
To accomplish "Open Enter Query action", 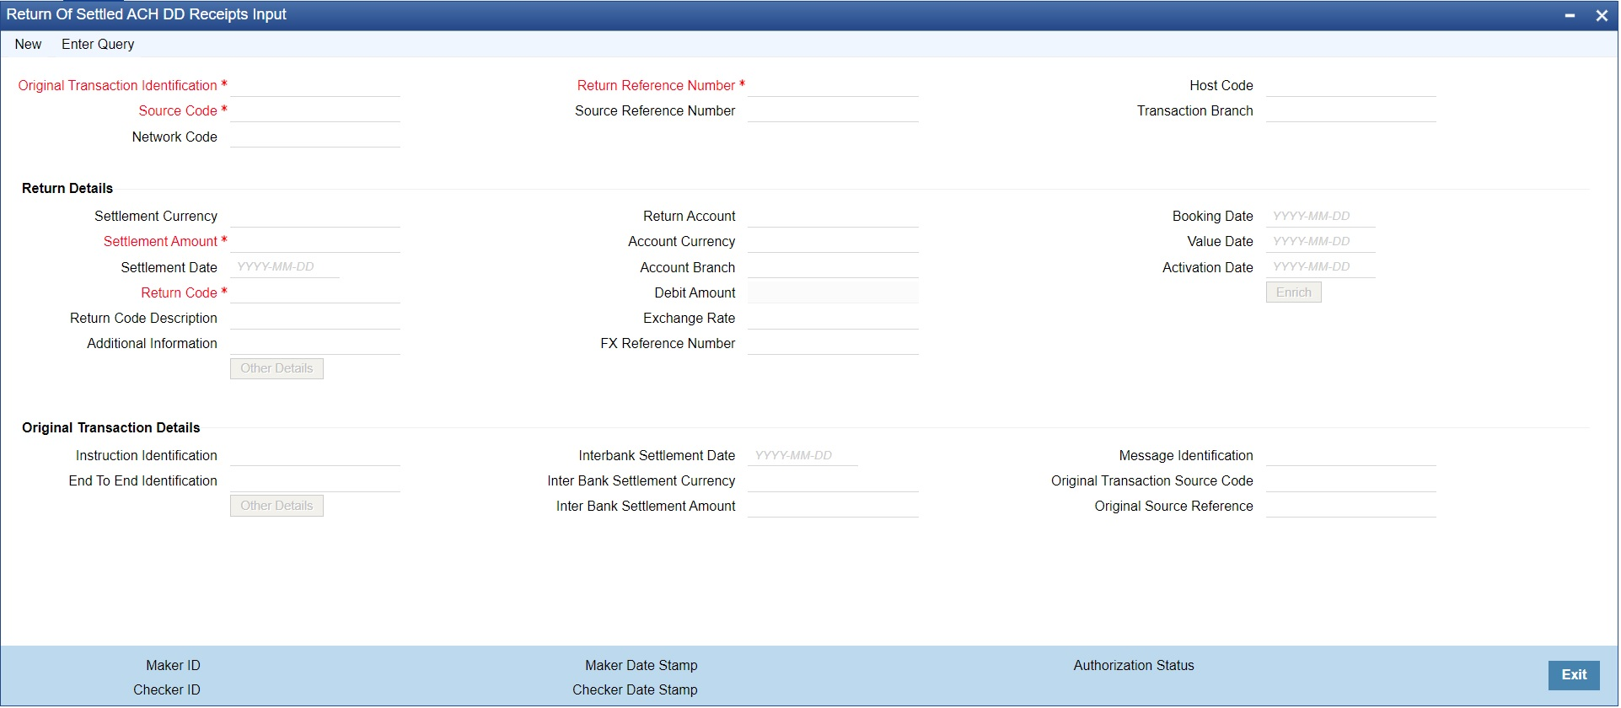I will click(x=98, y=45).
